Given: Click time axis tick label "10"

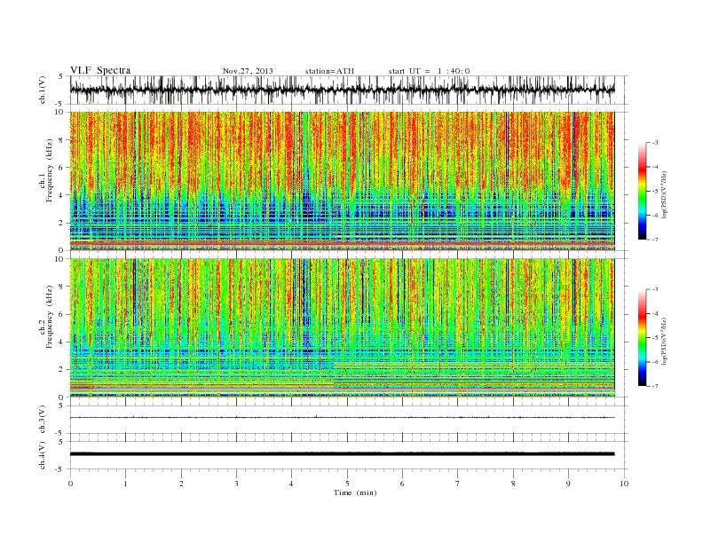Looking at the screenshot, I should pyautogui.click(x=624, y=484).
